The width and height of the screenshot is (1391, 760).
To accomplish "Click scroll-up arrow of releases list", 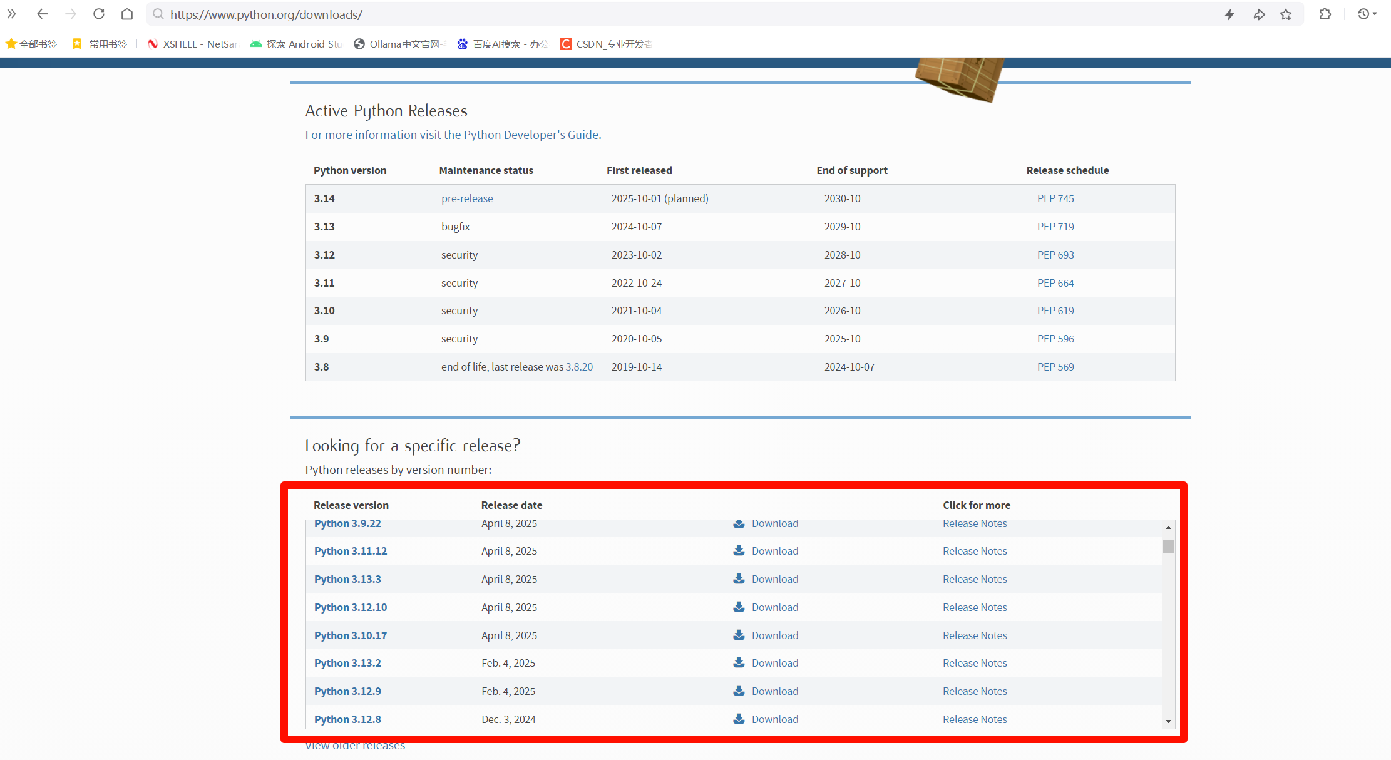I will pos(1168,528).
